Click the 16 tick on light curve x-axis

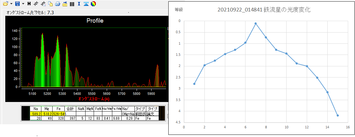coord(348,127)
